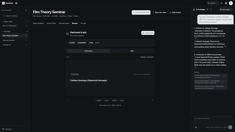Open the layout panel icon in top bar
Image resolution: width=235 pixels, height=132 pixels.
226,3
